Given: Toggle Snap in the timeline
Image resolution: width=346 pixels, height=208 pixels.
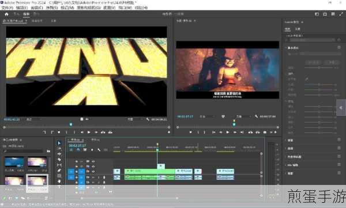Looking at the screenshot, I should tap(78, 150).
